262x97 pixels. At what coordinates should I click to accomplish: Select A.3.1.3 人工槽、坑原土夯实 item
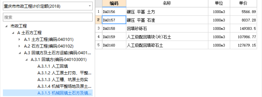click(x=63, y=80)
